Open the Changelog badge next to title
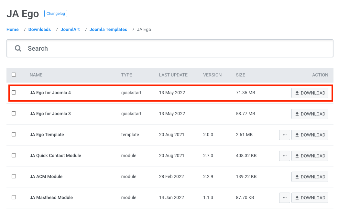This screenshot has width=360, height=210. point(56,14)
